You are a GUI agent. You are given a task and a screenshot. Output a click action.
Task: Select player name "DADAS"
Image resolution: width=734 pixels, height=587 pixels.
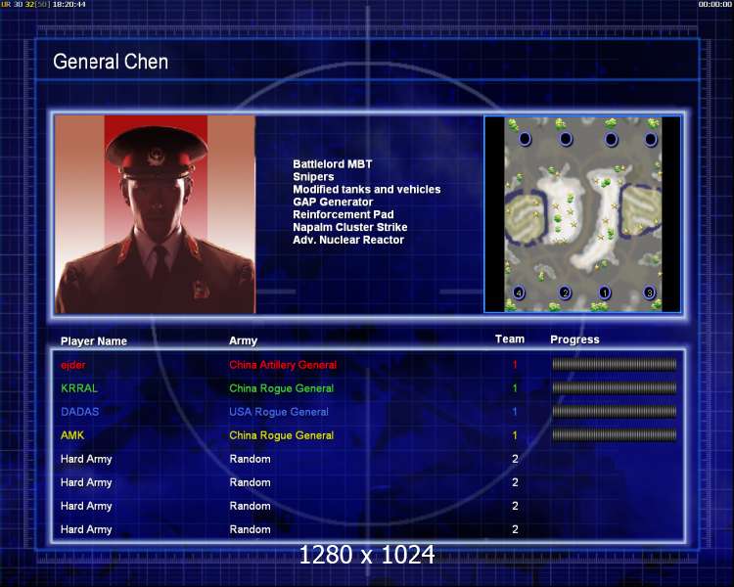click(x=79, y=412)
